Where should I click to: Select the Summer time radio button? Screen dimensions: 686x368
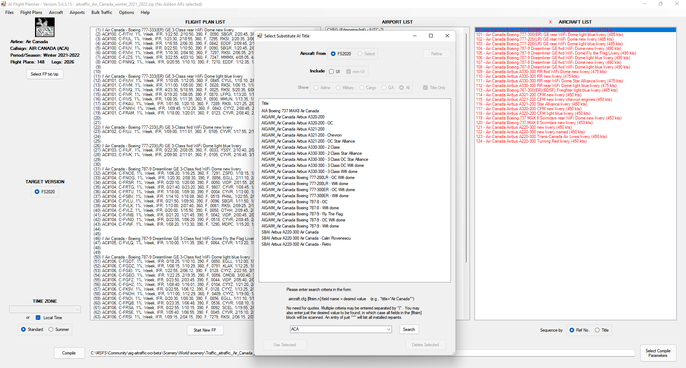click(x=51, y=329)
